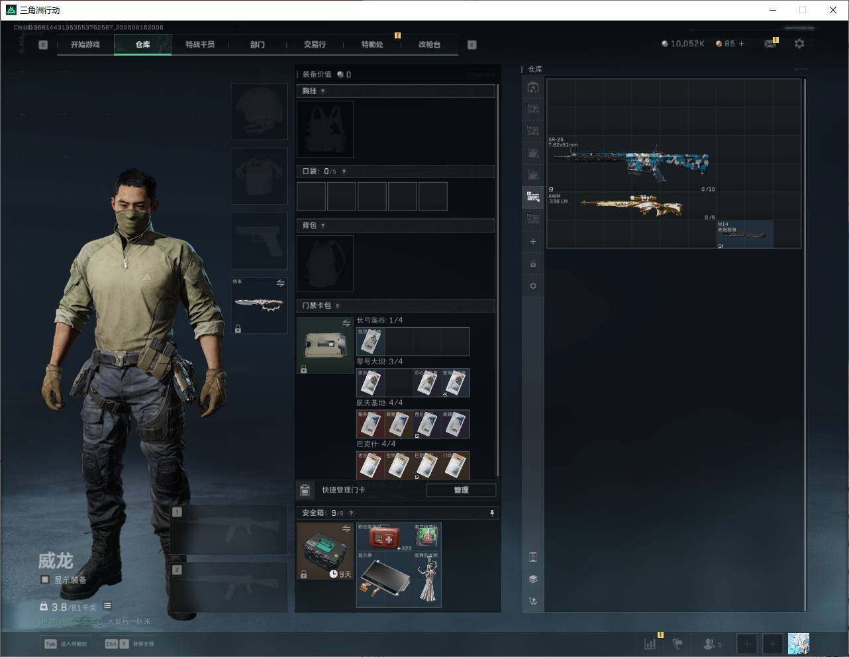The image size is (849, 657).
Task: Switch to the 特战干员 tab
Action: pyautogui.click(x=200, y=44)
